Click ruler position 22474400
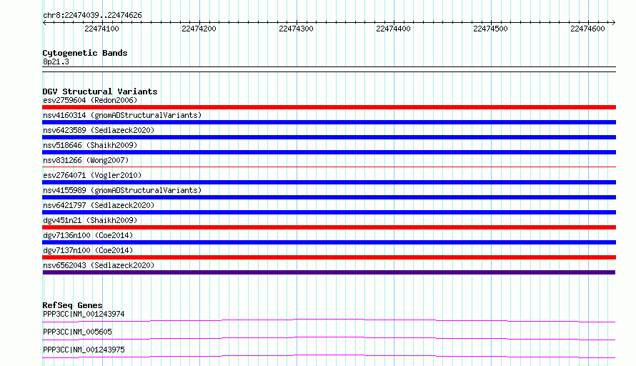Image resolution: width=636 pixels, height=366 pixels. click(394, 29)
